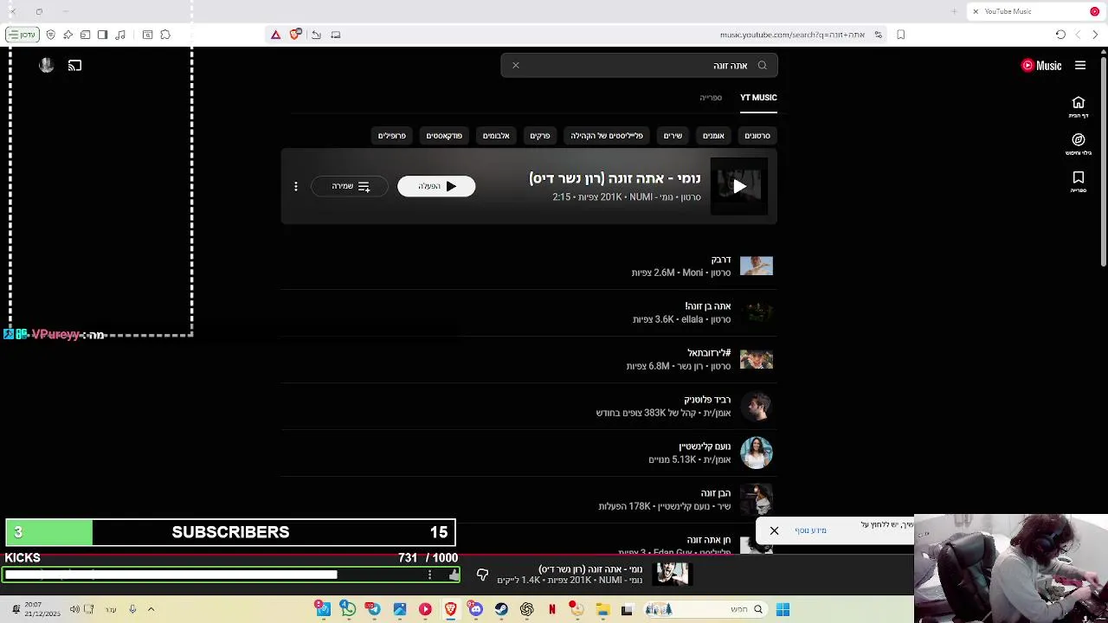Screen dimensions: 1108x623
Task: Open the YouTube Music hamburger menu
Action: (1080, 66)
